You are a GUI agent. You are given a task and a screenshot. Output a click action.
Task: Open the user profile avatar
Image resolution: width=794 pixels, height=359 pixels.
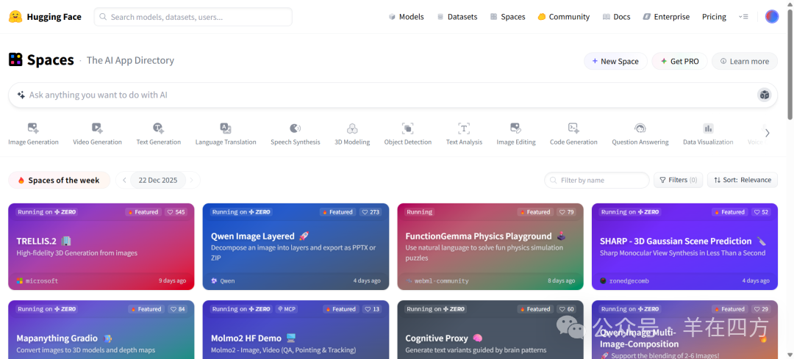coord(772,17)
